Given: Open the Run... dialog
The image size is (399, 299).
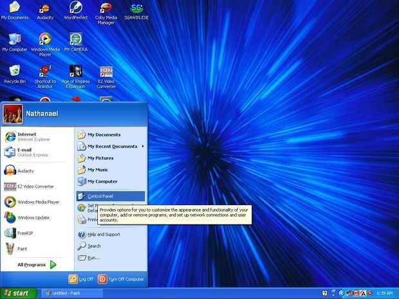Looking at the screenshot, I should [111, 258].
